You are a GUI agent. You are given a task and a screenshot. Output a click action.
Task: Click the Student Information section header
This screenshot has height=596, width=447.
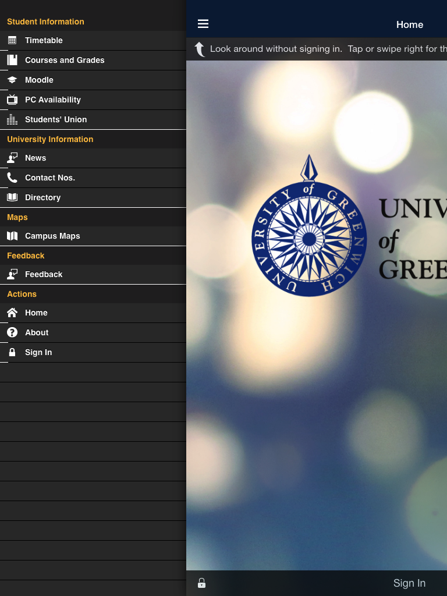point(45,22)
